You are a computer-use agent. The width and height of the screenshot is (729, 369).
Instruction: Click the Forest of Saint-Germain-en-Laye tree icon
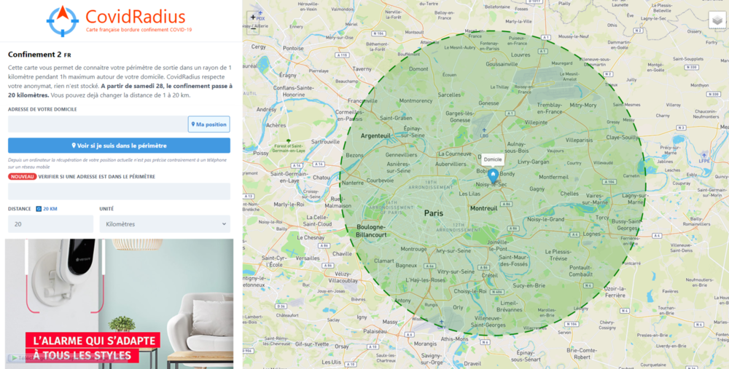coord(289,140)
